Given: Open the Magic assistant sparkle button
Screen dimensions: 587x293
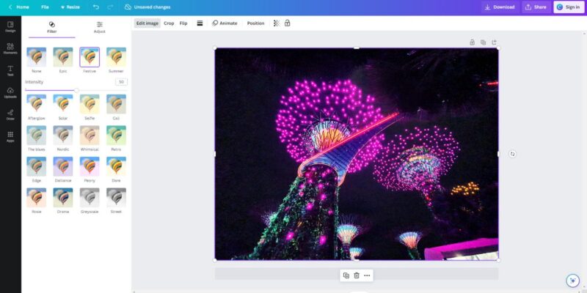Looking at the screenshot, I should click(572, 281).
